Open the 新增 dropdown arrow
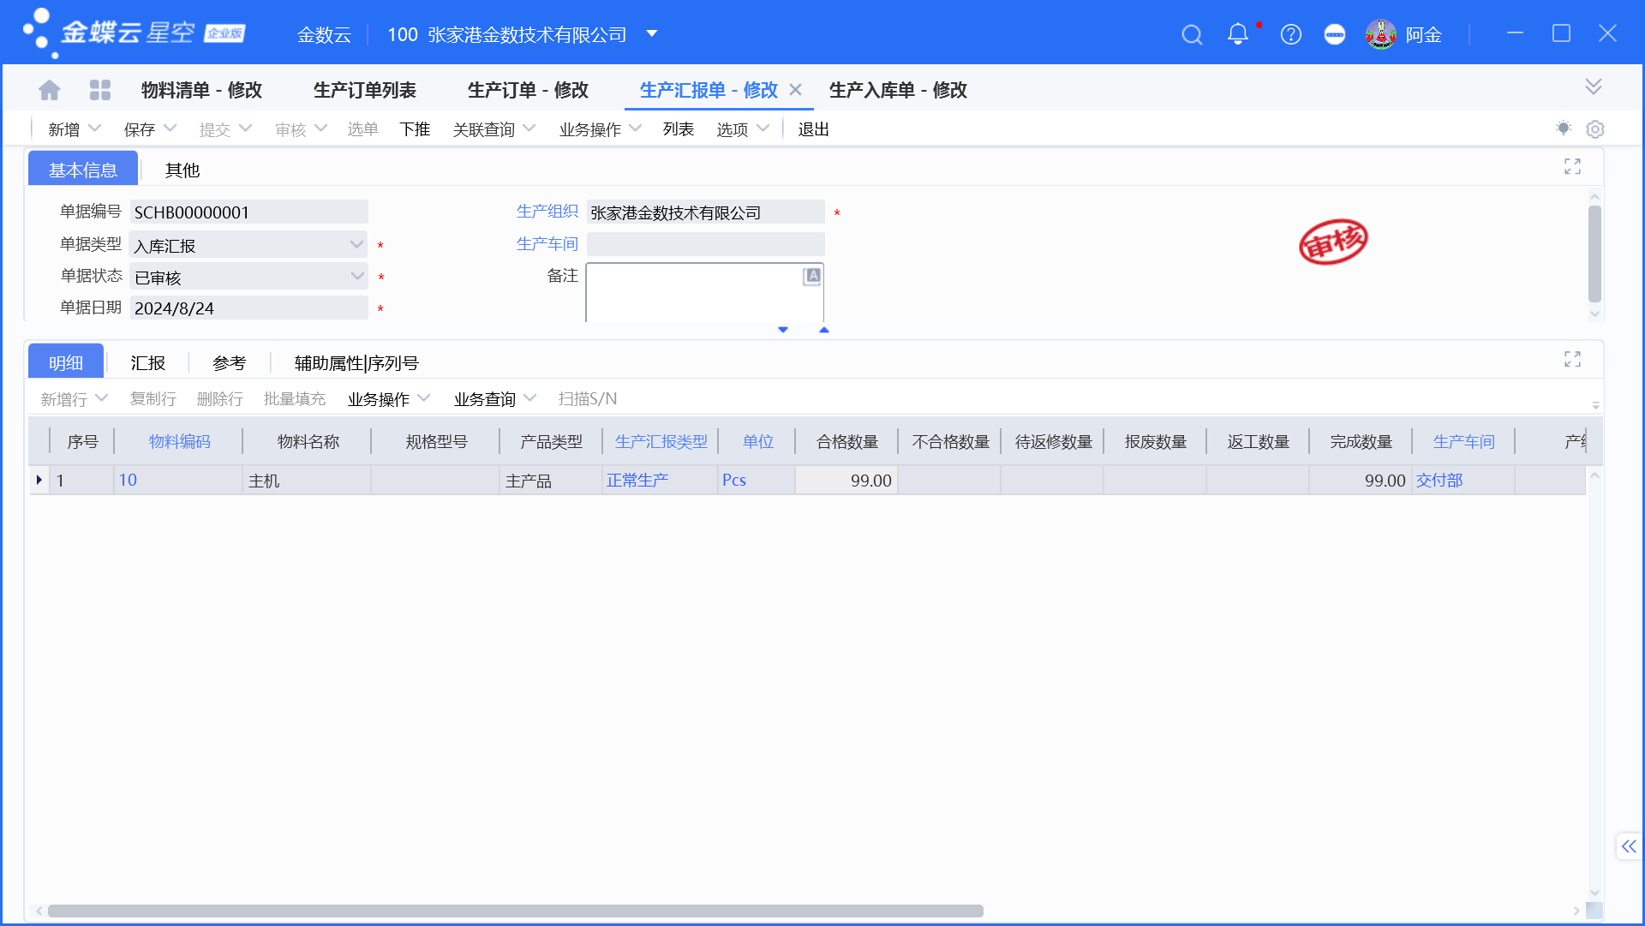Screen dimensions: 1645x926 [95, 128]
